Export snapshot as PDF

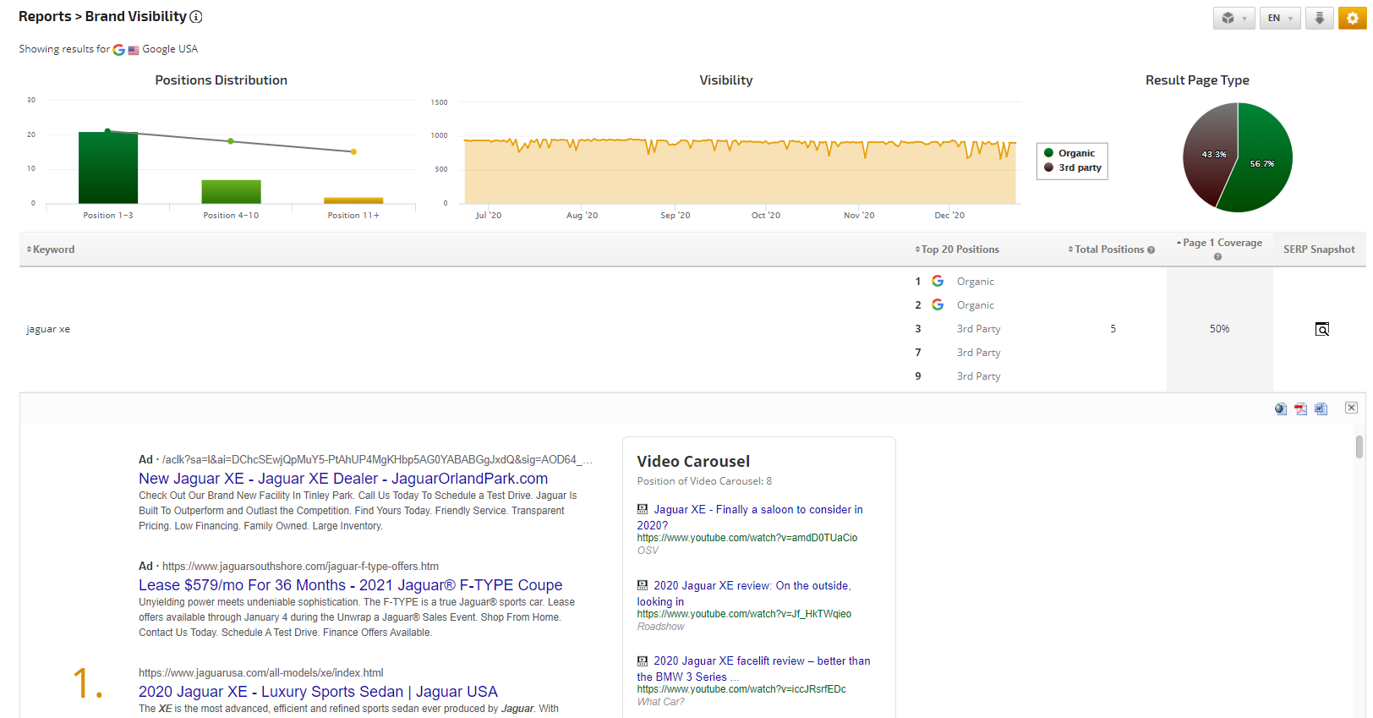pyautogui.click(x=1300, y=409)
